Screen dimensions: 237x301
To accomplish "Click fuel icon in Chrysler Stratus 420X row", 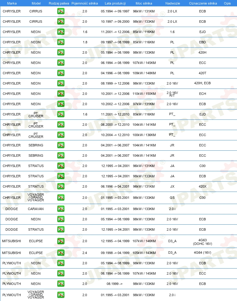I will click(x=61, y=186).
